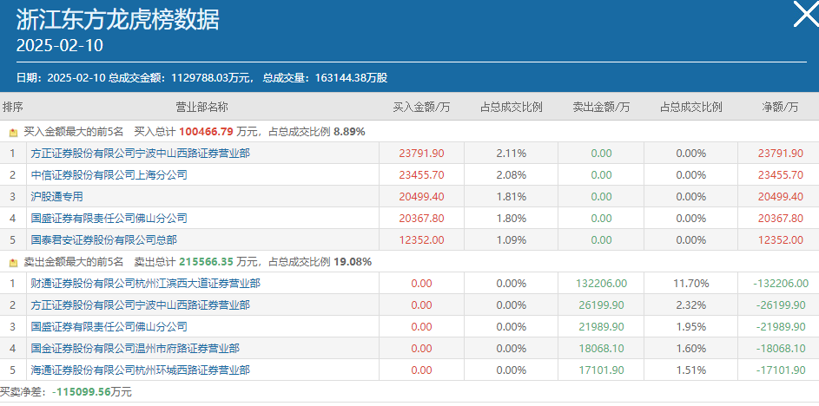
Task: Click 总成交量 163144.38万股 text
Action: click(325, 78)
